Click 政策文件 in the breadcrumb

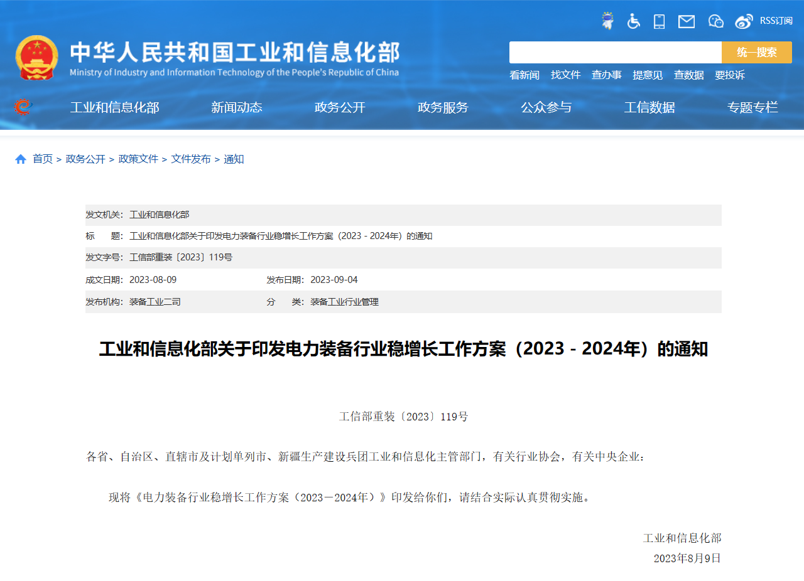coord(138,159)
